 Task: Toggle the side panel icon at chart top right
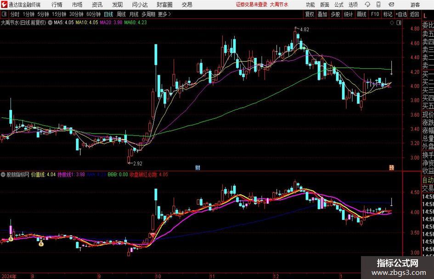click(399, 23)
